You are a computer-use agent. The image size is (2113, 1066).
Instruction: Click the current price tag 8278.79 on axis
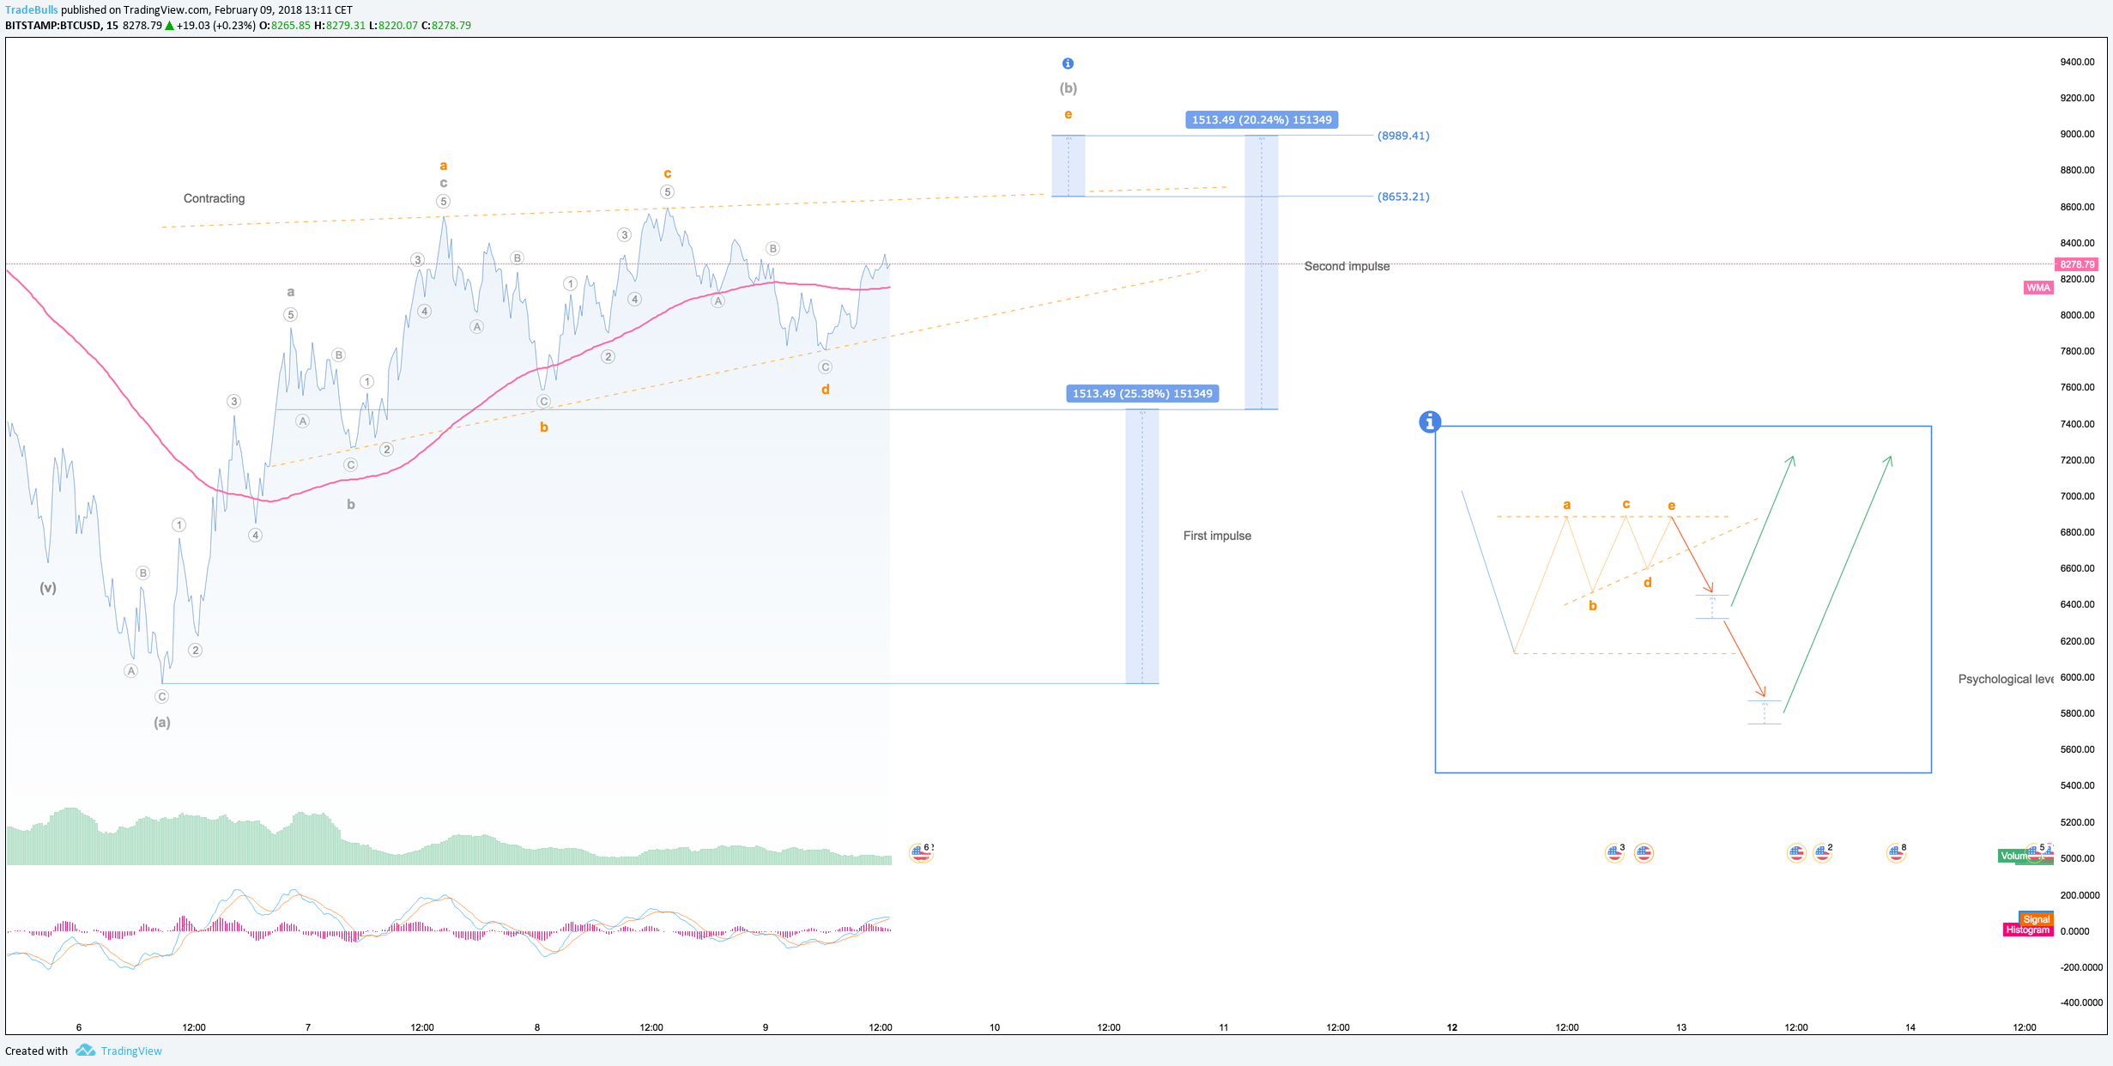point(2077,264)
